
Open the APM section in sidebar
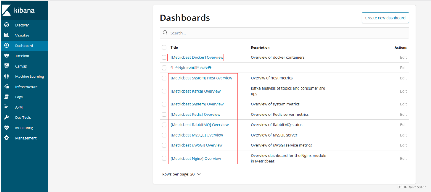(x=19, y=107)
